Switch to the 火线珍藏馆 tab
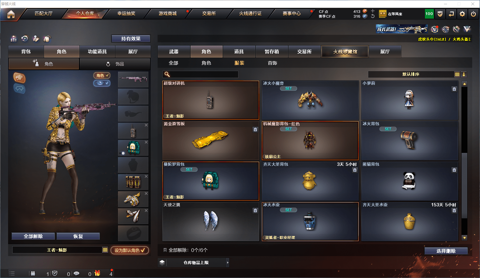 (345, 52)
